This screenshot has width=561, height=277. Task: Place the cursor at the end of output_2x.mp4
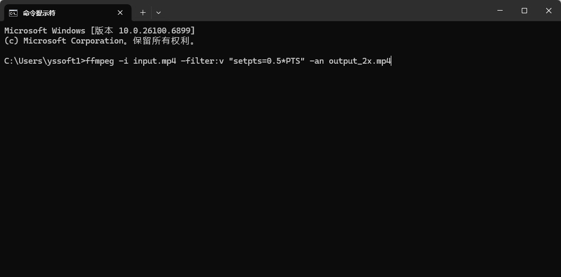click(391, 61)
